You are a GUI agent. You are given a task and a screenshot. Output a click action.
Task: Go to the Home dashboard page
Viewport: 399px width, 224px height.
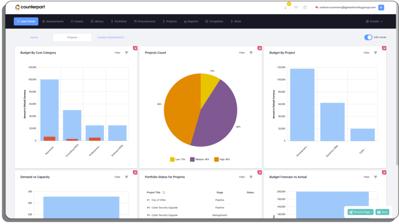(x=34, y=37)
